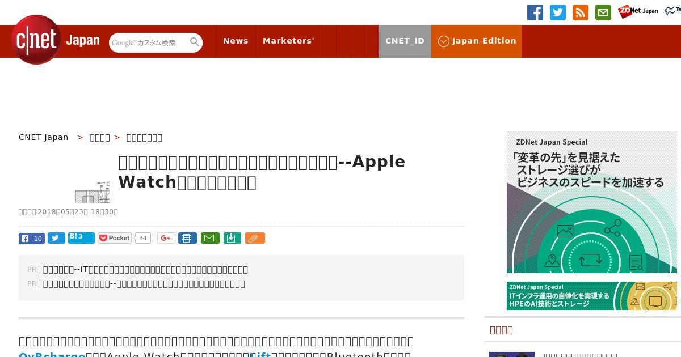Open the RSS feed icon
Screen dimensions: 681x357
(581, 12)
